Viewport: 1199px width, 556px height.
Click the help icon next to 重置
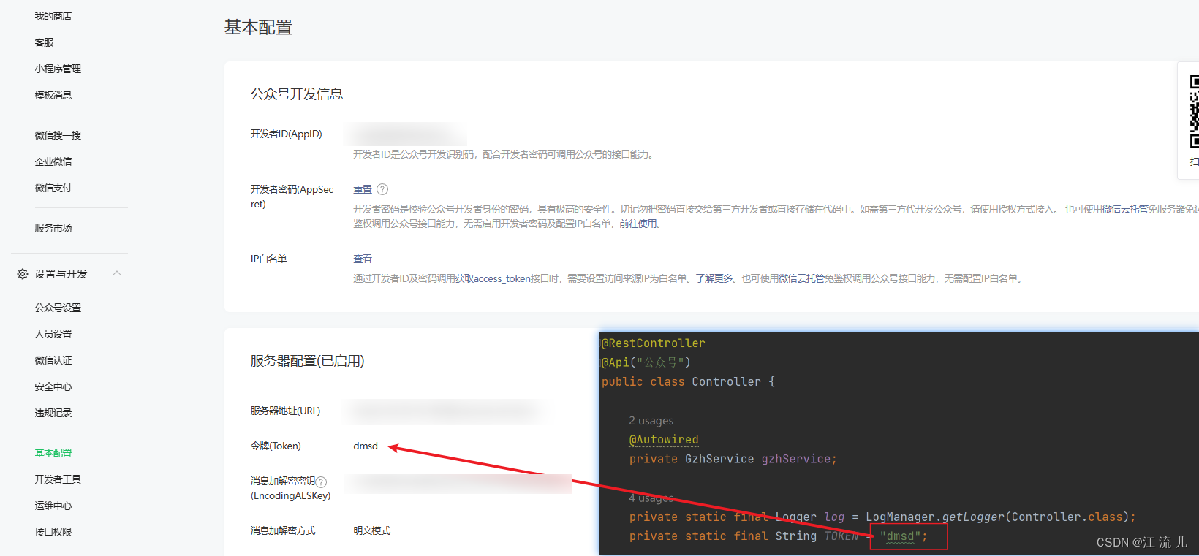(x=382, y=189)
